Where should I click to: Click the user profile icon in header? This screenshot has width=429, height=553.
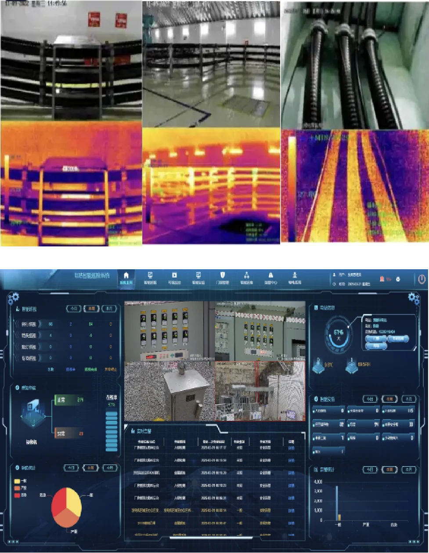click(x=334, y=275)
